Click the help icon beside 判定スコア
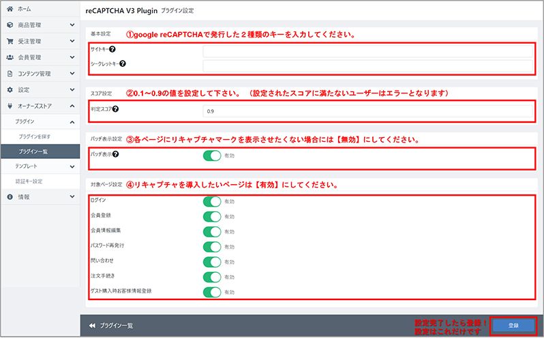The image size is (544, 341). 115,109
